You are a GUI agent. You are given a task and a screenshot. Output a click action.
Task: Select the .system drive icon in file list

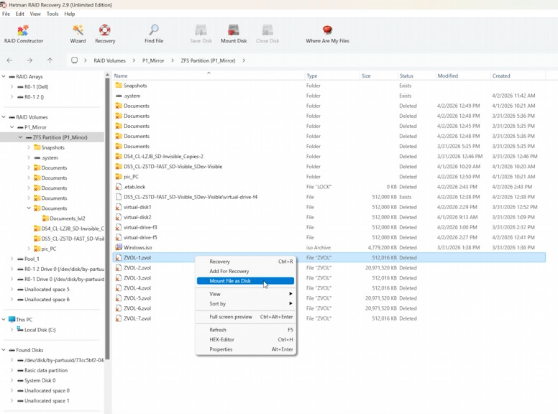pos(119,96)
